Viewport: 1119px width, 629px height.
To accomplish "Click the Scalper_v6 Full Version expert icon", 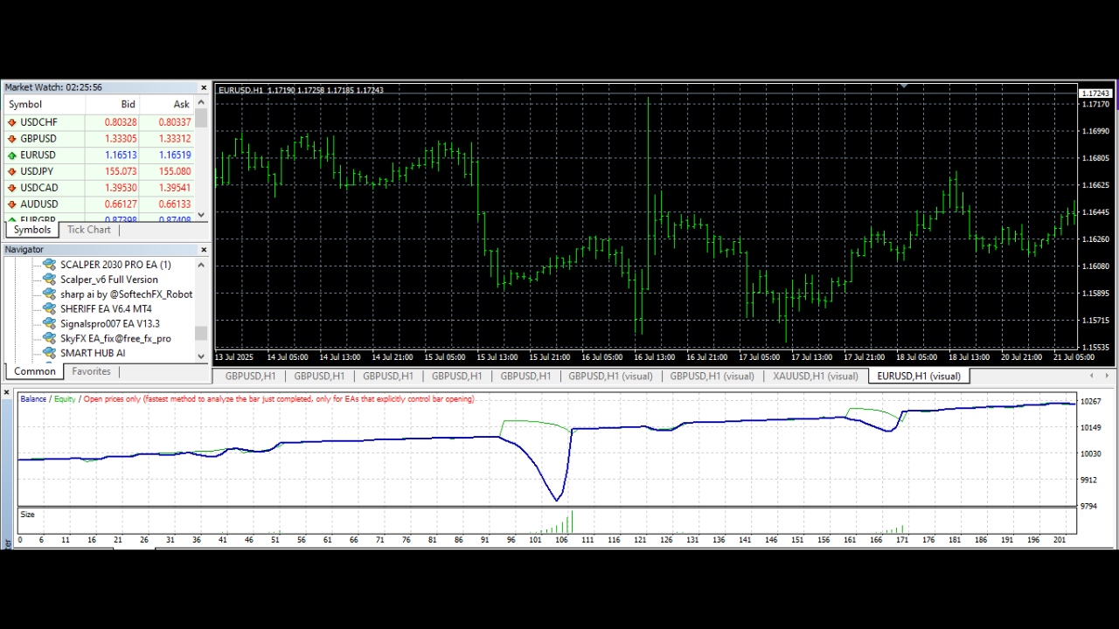I will 48,279.
